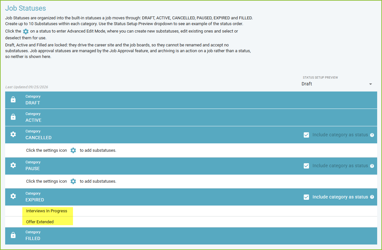The image size is (382, 250).
Task: Click the lock icon on FILLED category
Action: click(13, 235)
